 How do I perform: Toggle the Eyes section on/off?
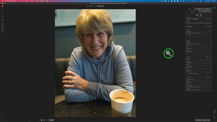click(x=187, y=57)
